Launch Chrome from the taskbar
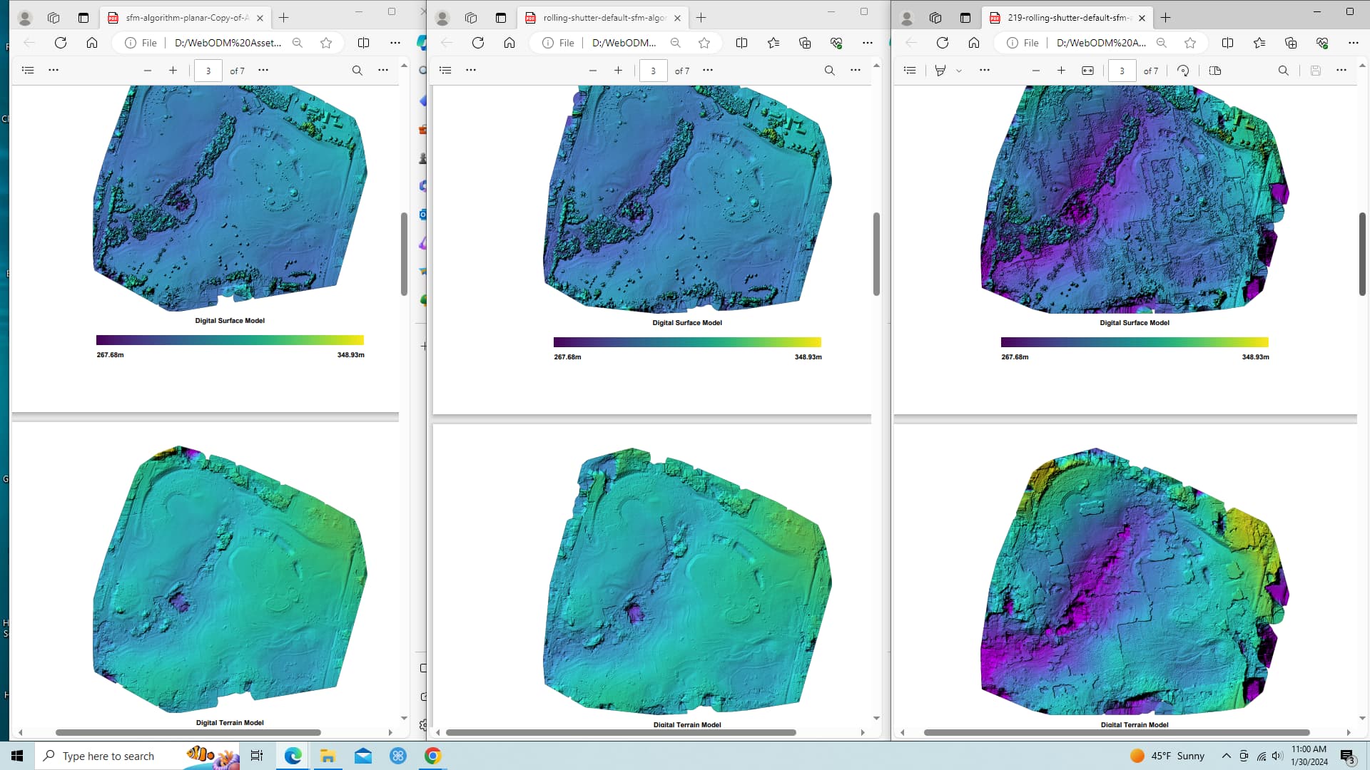Image resolution: width=1370 pixels, height=770 pixels. pyautogui.click(x=433, y=756)
